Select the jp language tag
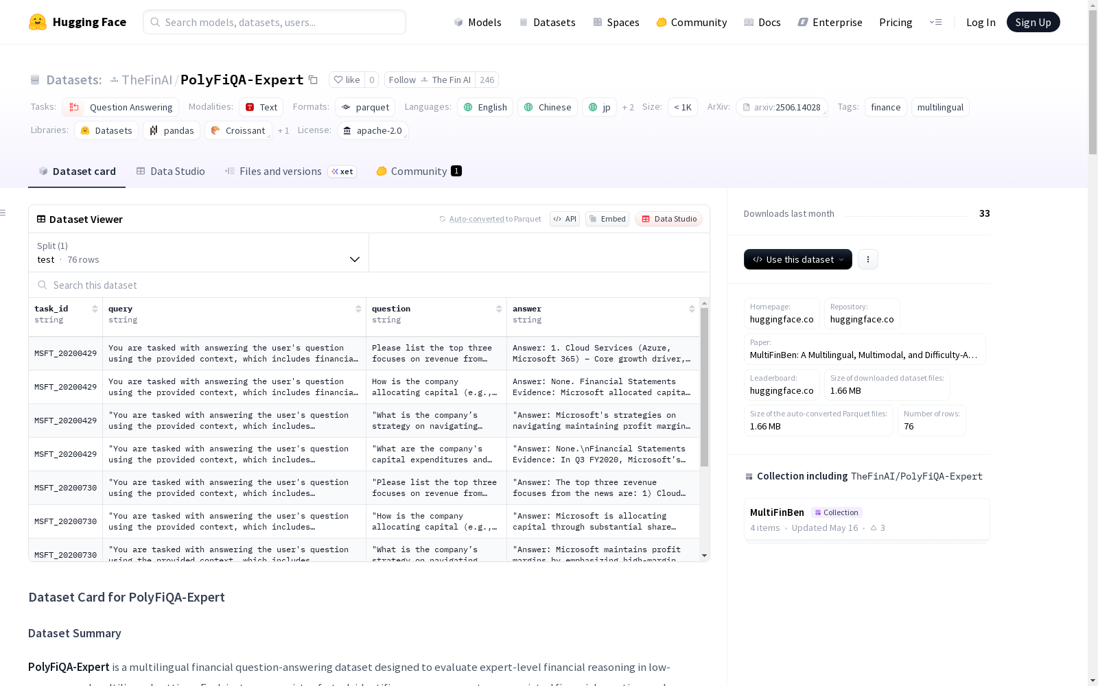This screenshot has height=686, width=1098. point(600,107)
